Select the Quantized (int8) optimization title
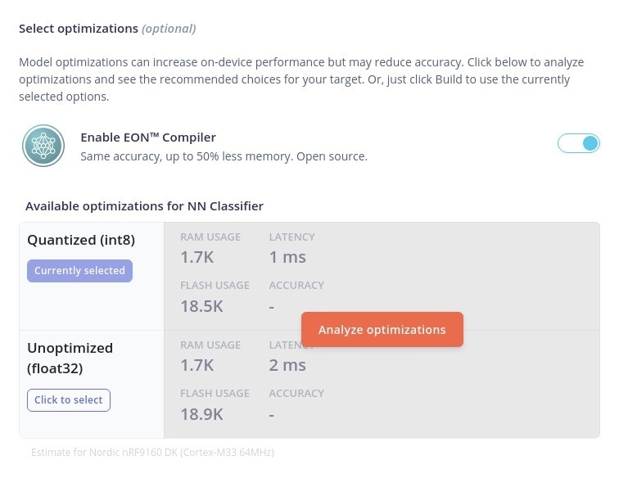The image size is (619, 478). pos(81,241)
